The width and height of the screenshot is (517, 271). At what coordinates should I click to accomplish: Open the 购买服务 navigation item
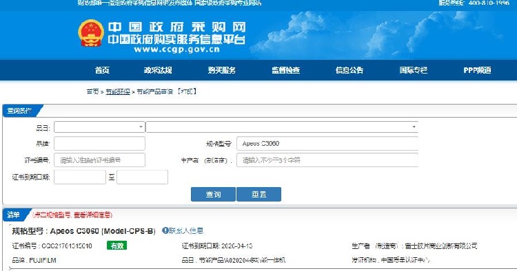tap(221, 70)
